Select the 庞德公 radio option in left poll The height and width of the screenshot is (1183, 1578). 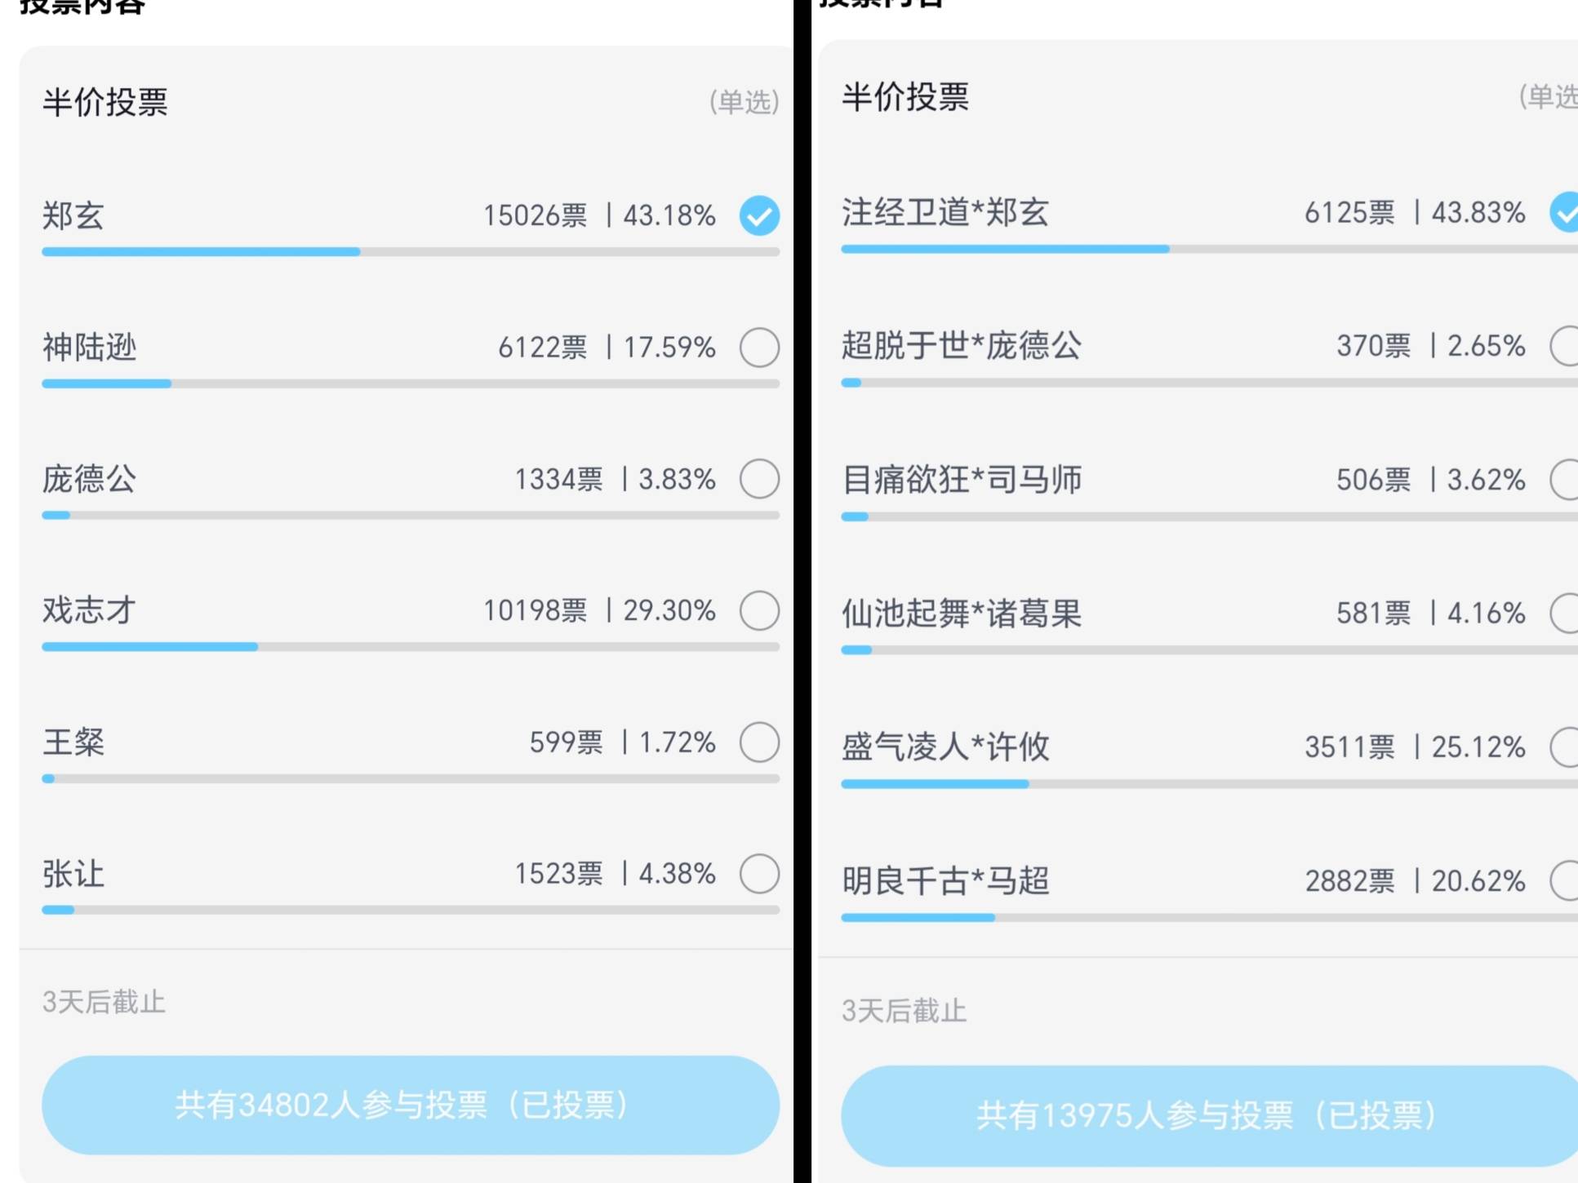(758, 478)
